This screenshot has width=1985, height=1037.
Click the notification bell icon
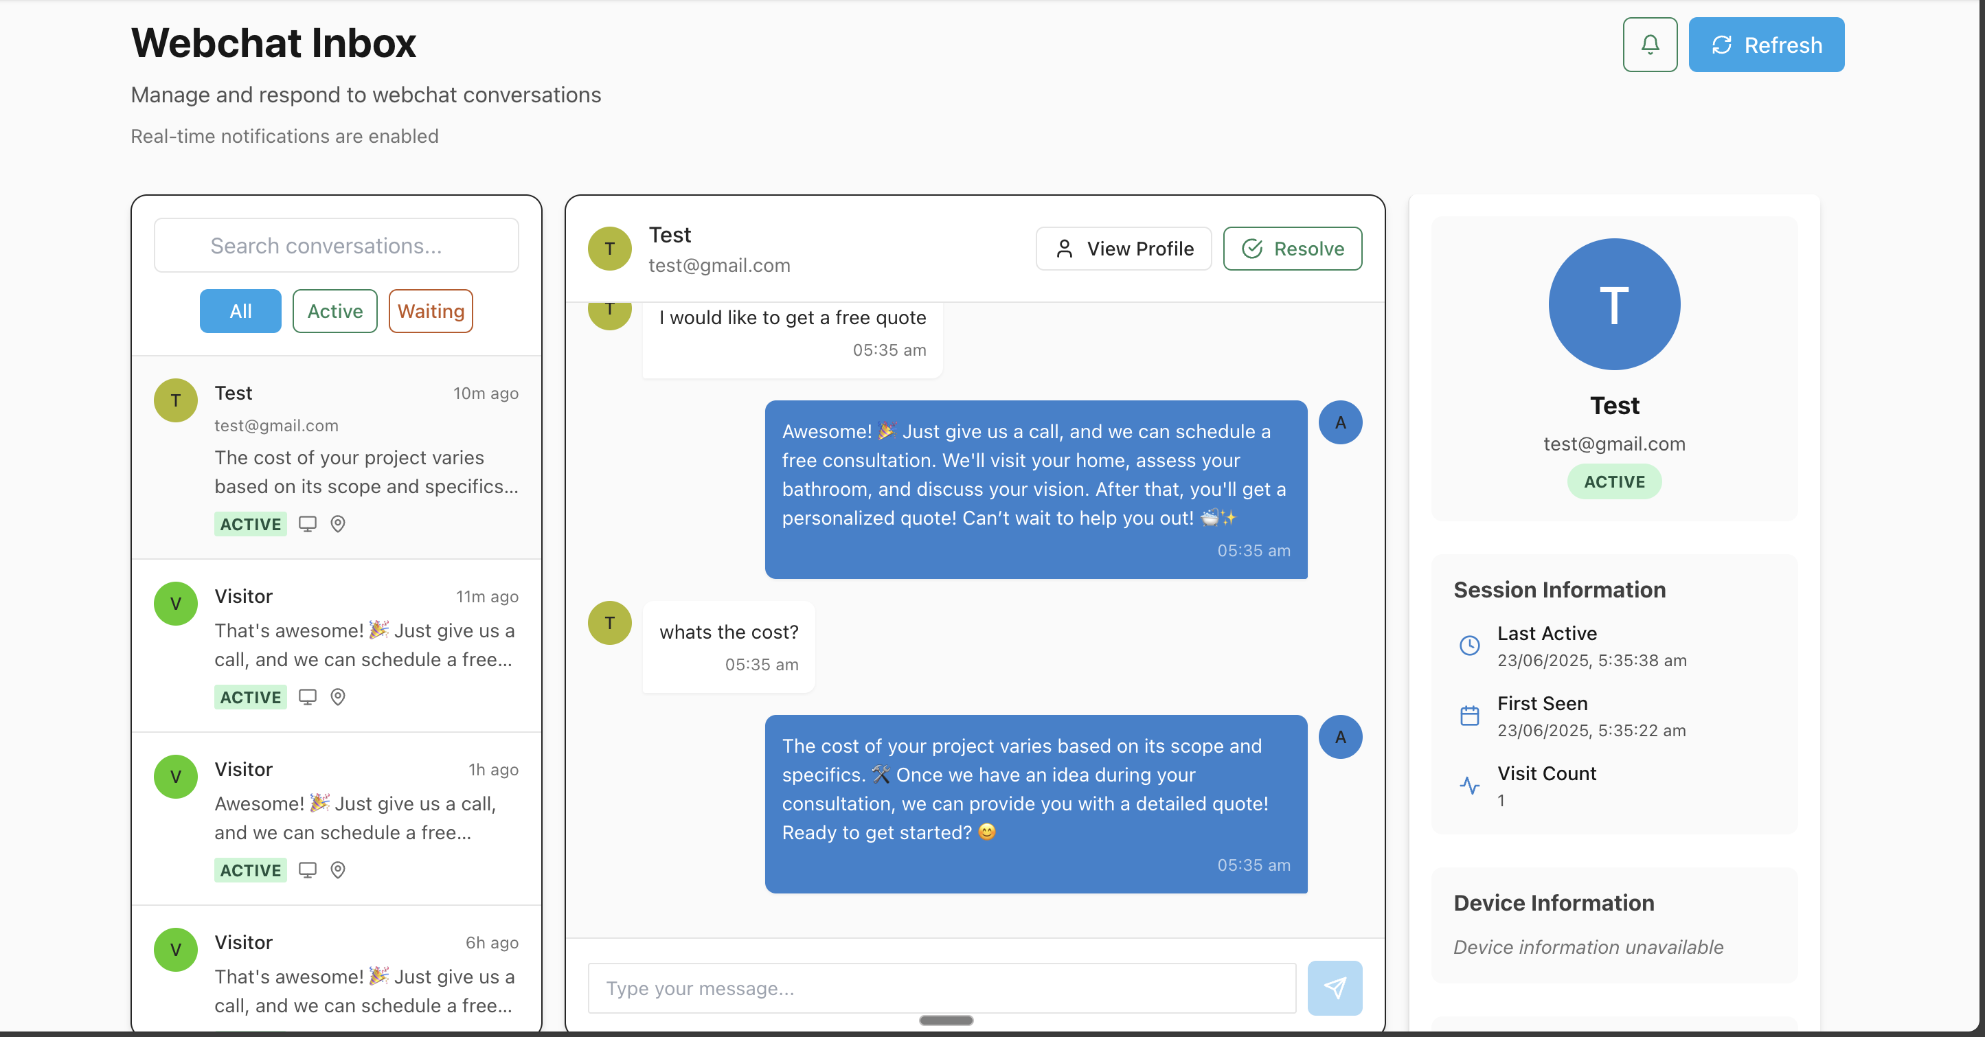coord(1649,45)
